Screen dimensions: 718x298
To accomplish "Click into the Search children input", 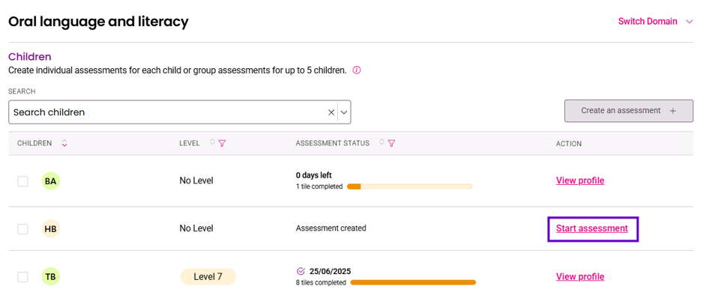I will point(167,112).
